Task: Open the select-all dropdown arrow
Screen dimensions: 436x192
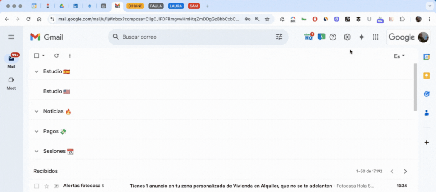Action: pyautogui.click(x=43, y=56)
